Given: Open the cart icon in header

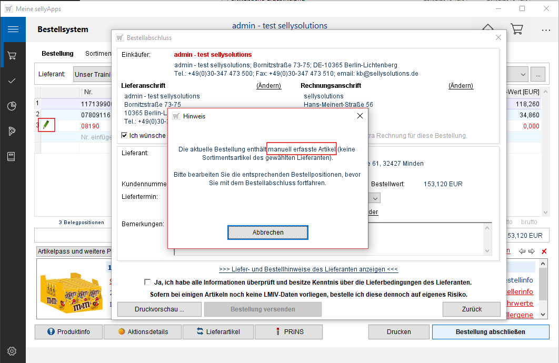Looking at the screenshot, I should pyautogui.click(x=516, y=29).
